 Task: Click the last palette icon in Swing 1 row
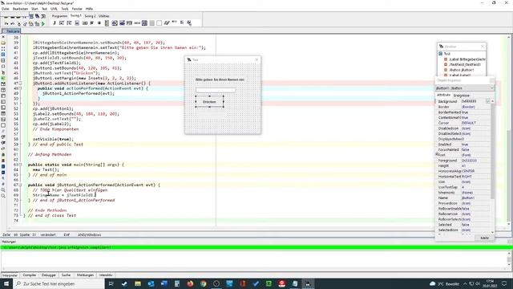pyautogui.click(x=189, y=23)
